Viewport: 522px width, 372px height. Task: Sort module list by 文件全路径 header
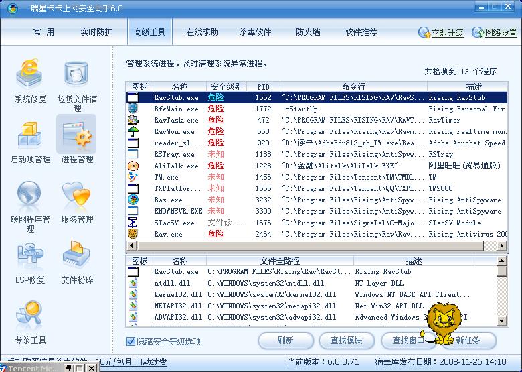click(x=280, y=261)
